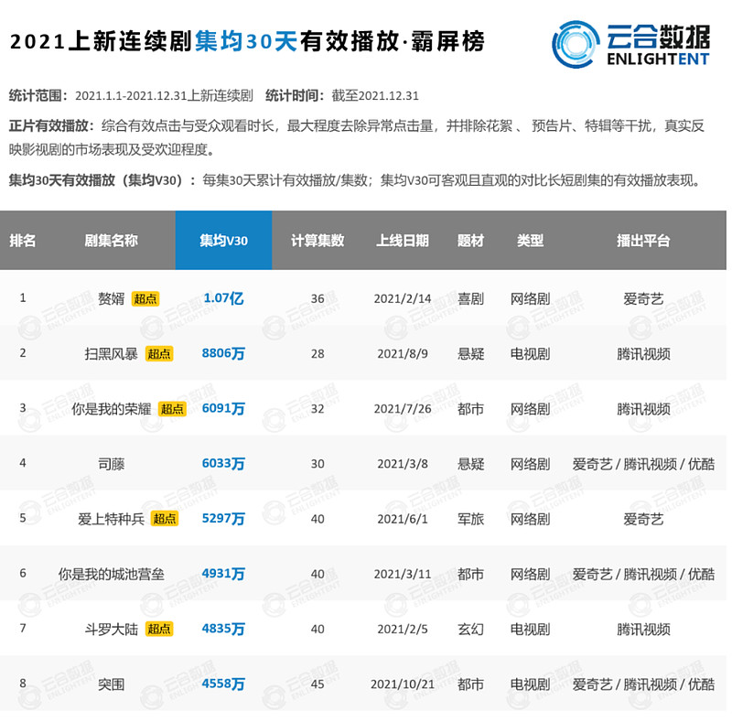Click the 超点 badge beside 你是我的荣耀
Image resolution: width=732 pixels, height=722 pixels.
(x=172, y=409)
